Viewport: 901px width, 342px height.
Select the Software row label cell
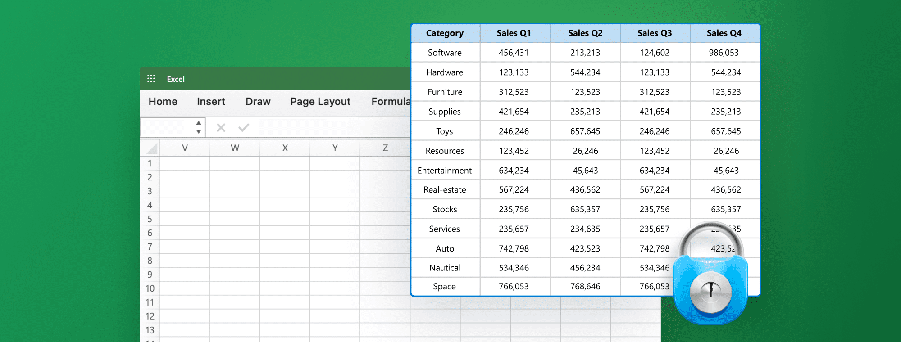tap(445, 53)
